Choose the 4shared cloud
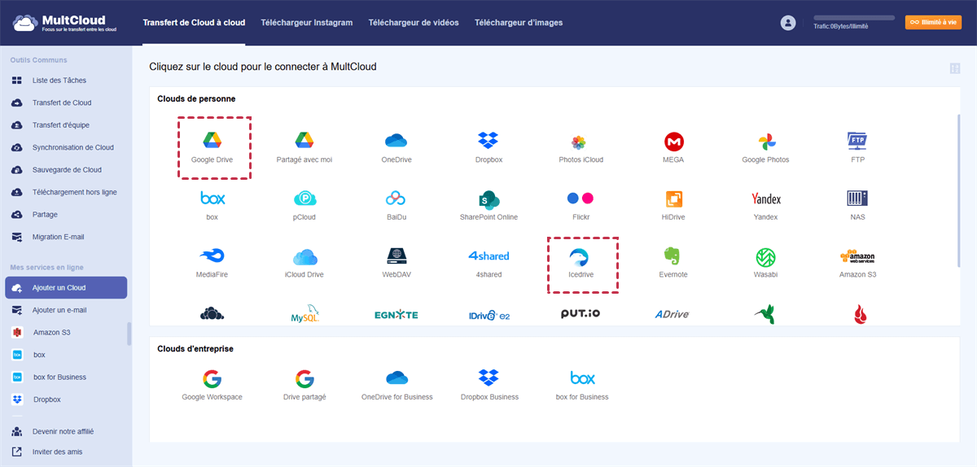This screenshot has height=467, width=977. [488, 262]
